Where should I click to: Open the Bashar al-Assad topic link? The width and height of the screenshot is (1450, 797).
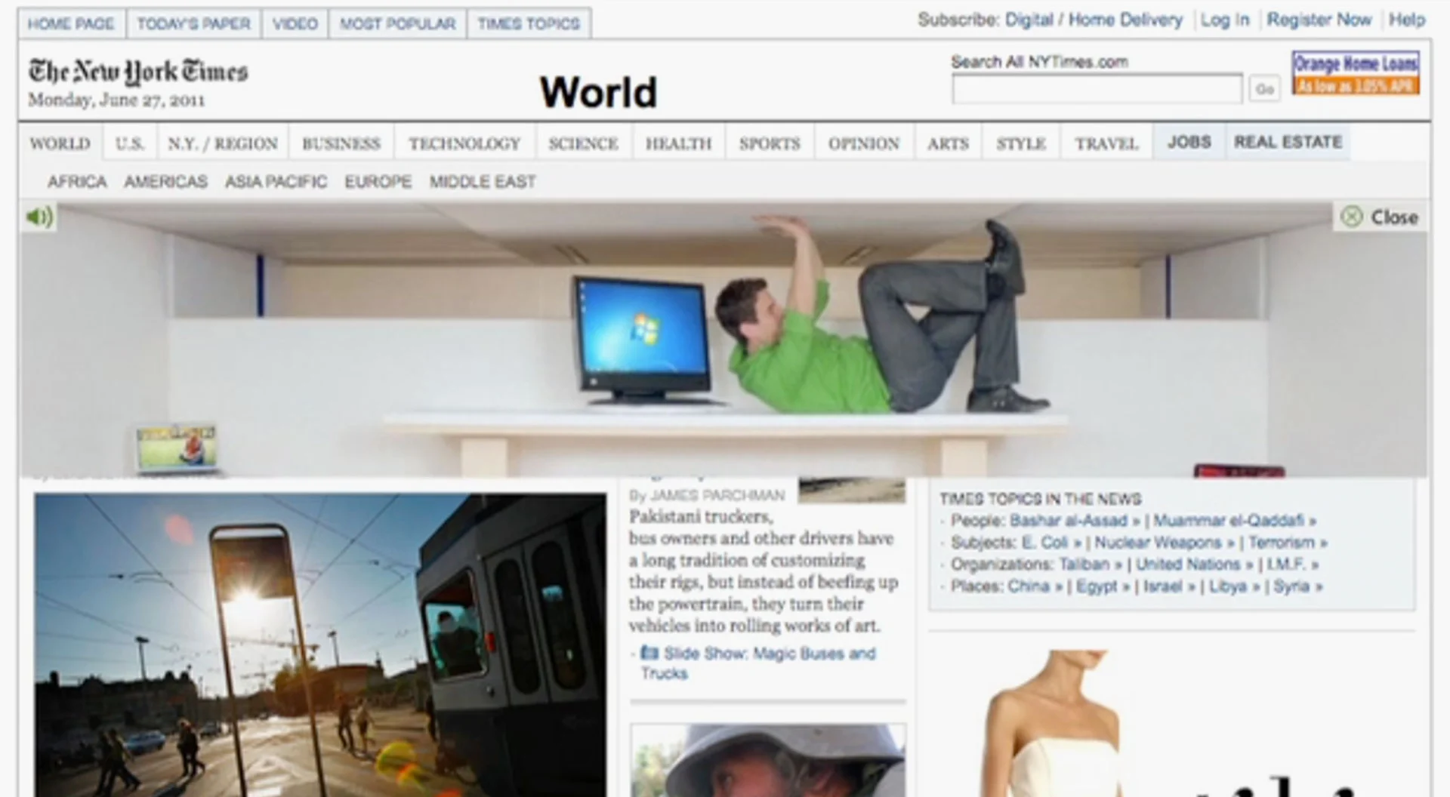[x=1075, y=521]
